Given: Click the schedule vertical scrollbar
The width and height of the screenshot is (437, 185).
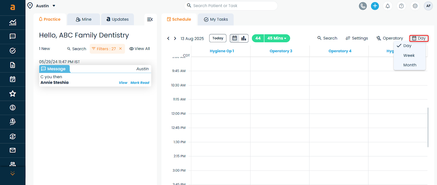Looking at the screenshot, I should pos(428,127).
